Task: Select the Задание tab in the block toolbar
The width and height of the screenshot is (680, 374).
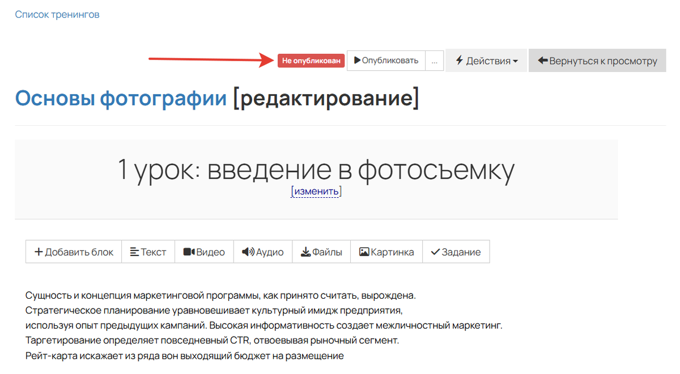Action: coord(456,252)
